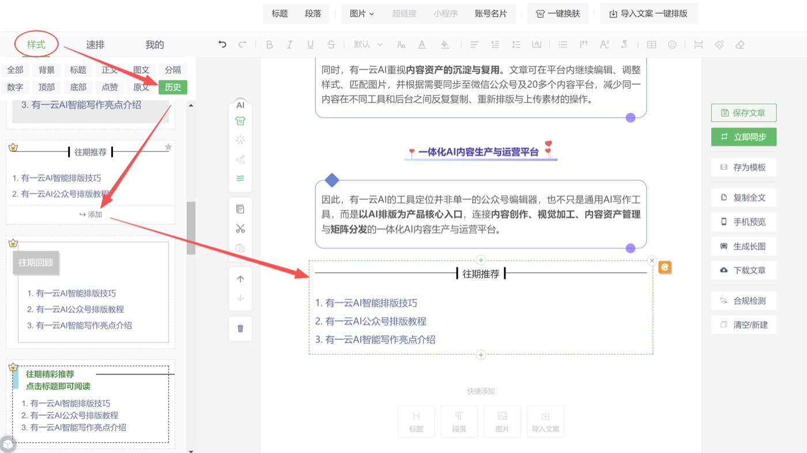The height and width of the screenshot is (453, 807).
Task: Click 清空/新建 button
Action: coord(744,325)
